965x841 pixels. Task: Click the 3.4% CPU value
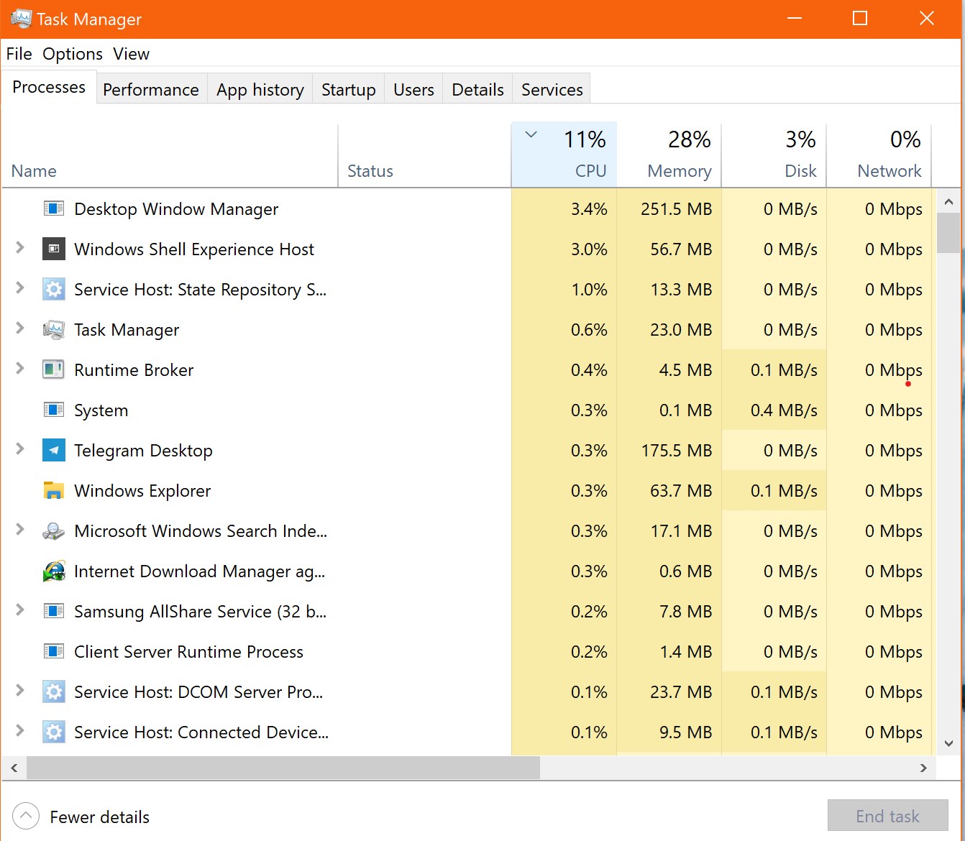pyautogui.click(x=589, y=209)
